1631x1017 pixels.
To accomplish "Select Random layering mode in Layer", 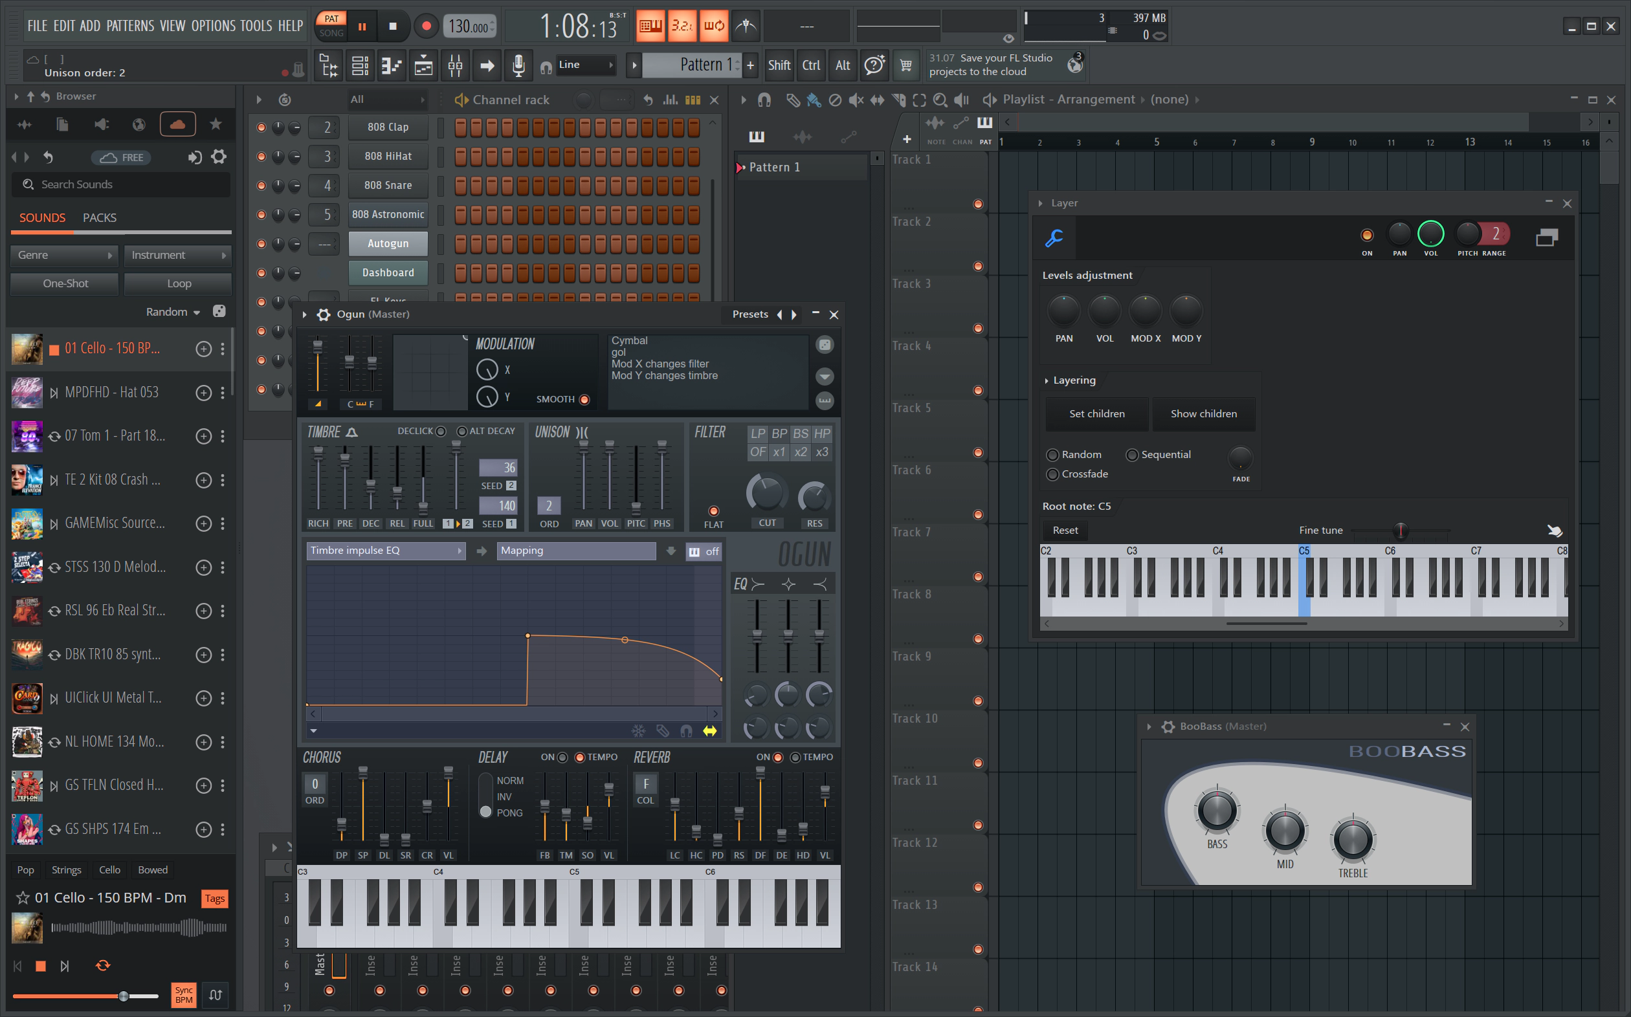I will point(1052,455).
